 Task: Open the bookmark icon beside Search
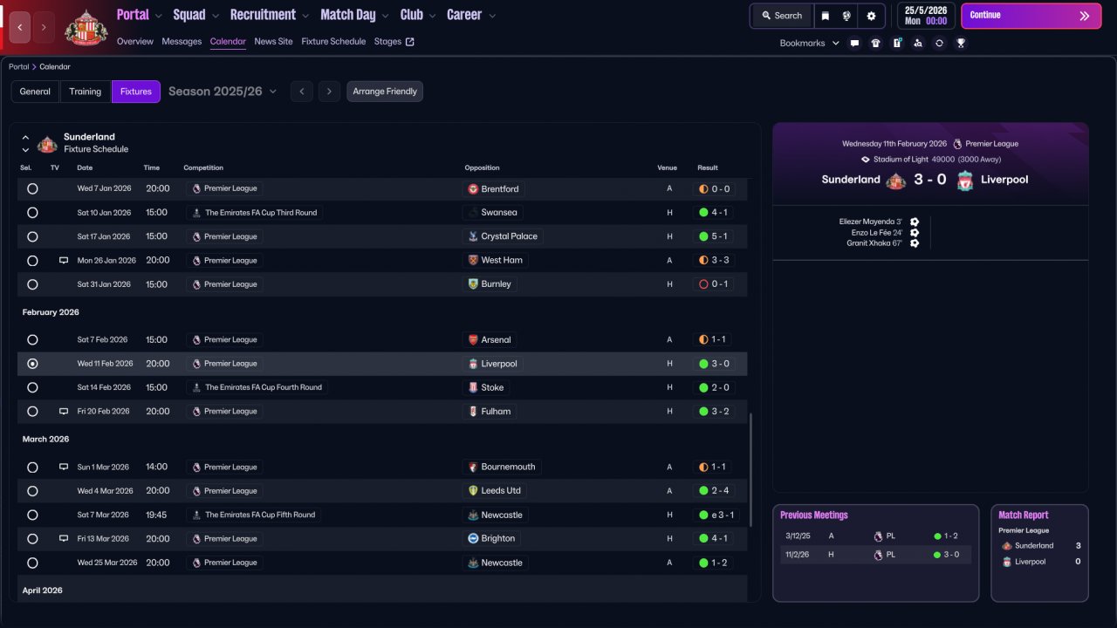[825, 16]
